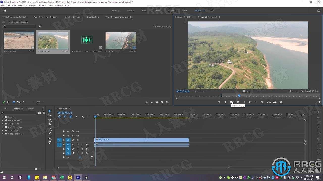The height and width of the screenshot is (181, 323).
Task: Click Find icon in Project panel
Action: (x=152, y=102)
